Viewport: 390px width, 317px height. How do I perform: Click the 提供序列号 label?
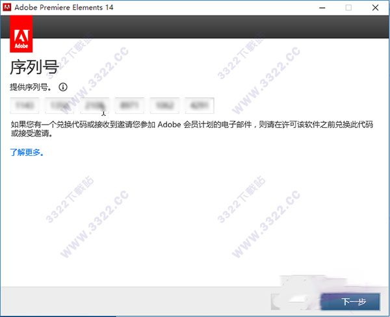click(x=31, y=87)
